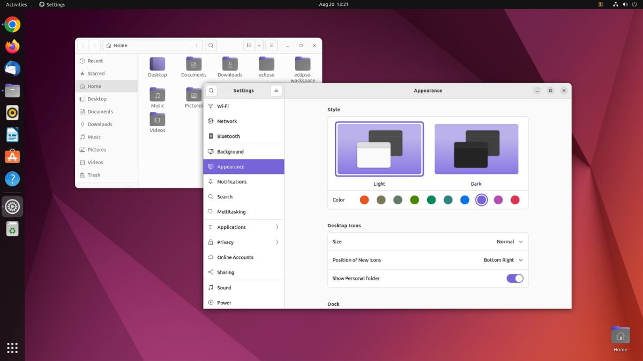The height and width of the screenshot is (361, 643).
Task: Select Appearance in the Settings sidebar
Action: 230,166
